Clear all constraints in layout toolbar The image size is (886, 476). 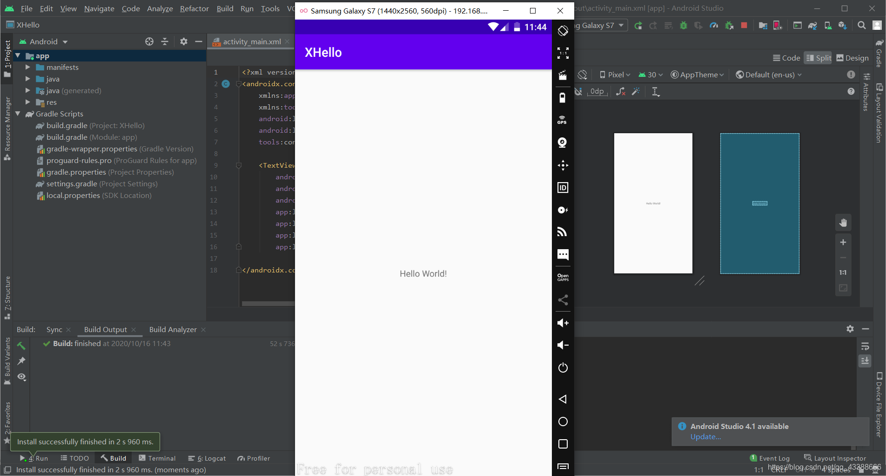tap(620, 92)
